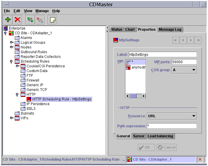The image size is (208, 166).
Task: Click the anyhost VIP icon in VIP list
Action: pos(128,67)
